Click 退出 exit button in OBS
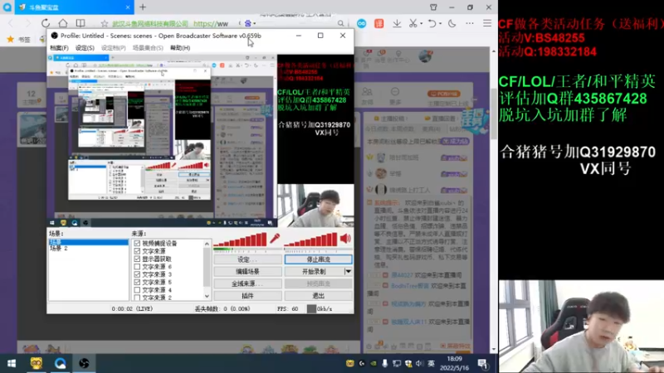 coord(319,296)
